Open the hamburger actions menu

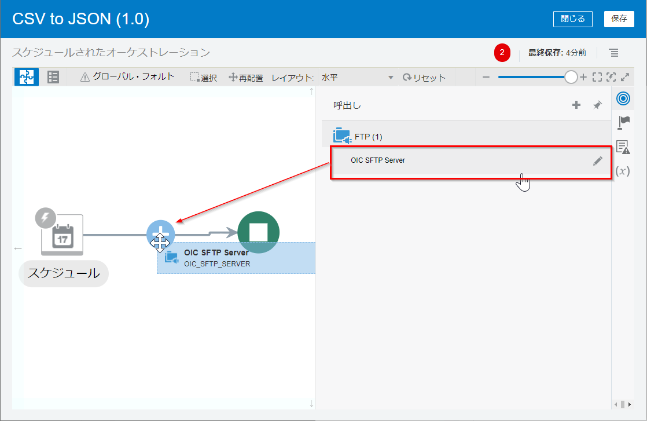tap(614, 53)
